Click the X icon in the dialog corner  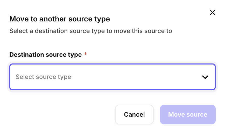coord(213,12)
